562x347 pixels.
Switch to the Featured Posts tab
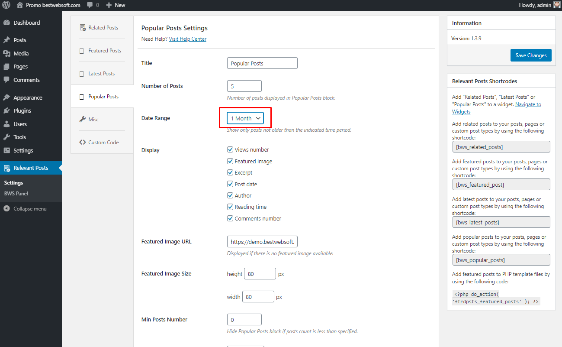(102, 51)
